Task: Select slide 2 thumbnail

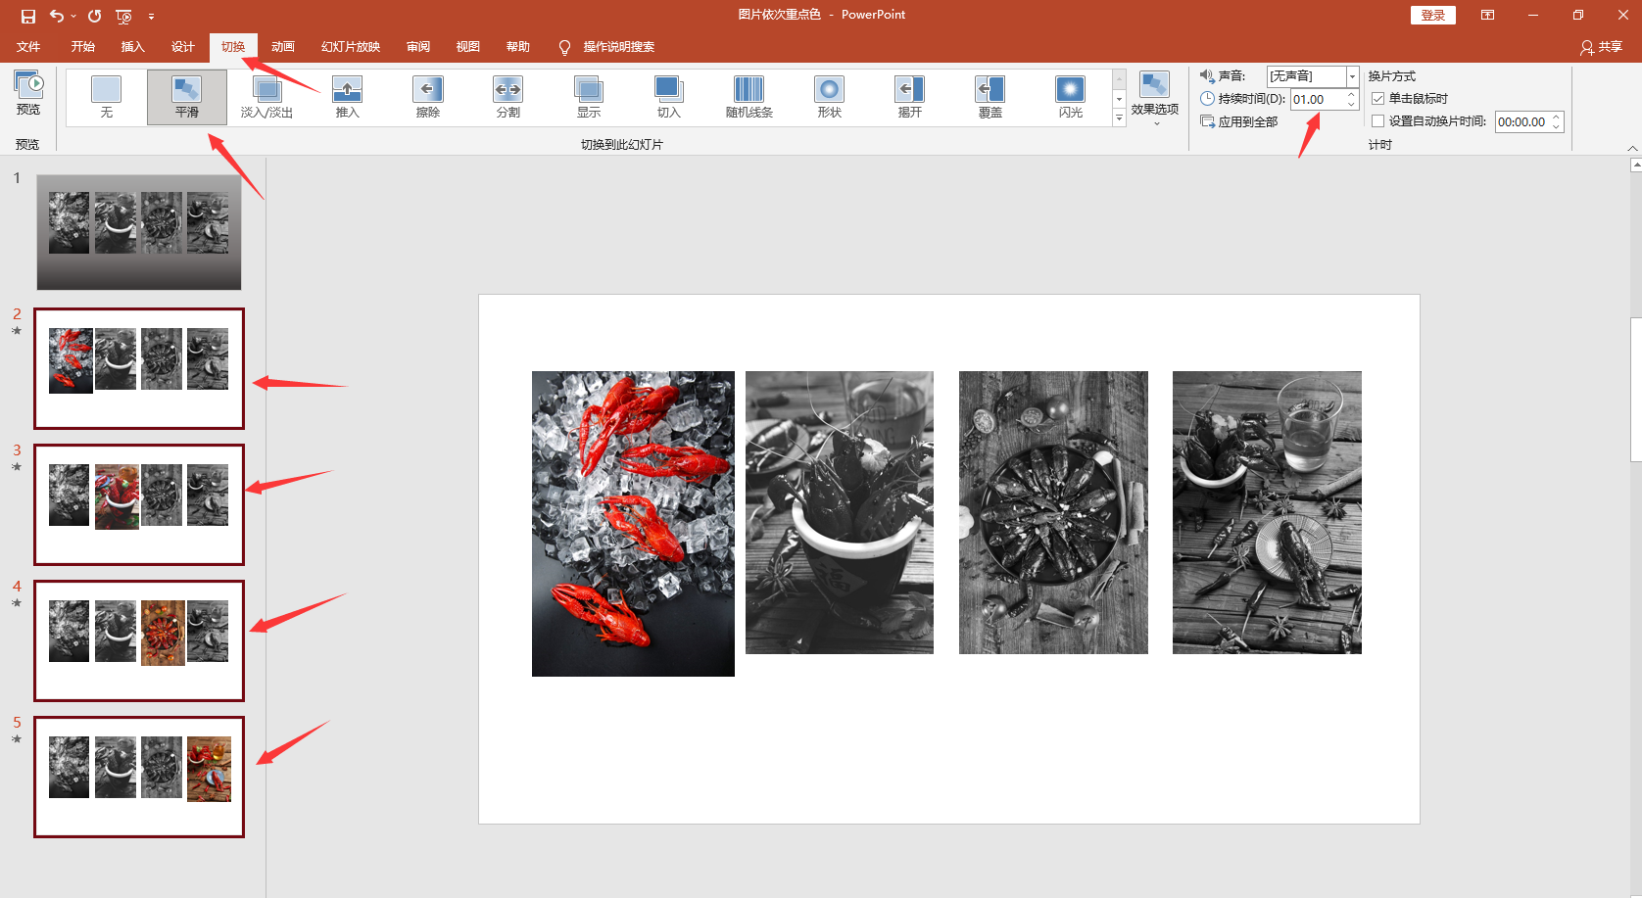Action: pos(139,368)
